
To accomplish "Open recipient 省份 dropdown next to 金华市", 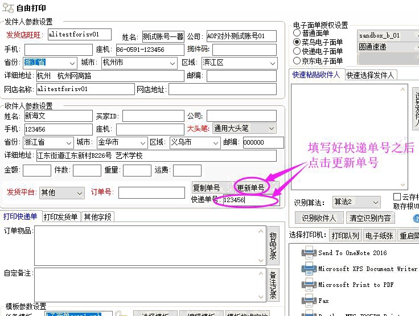I will click(x=48, y=142).
